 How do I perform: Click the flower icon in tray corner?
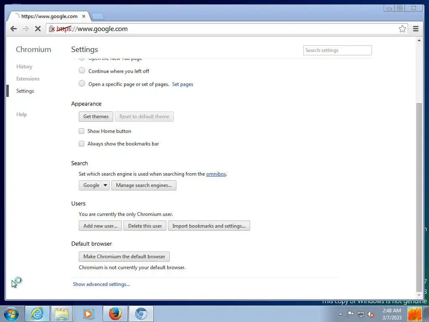pos(415,314)
